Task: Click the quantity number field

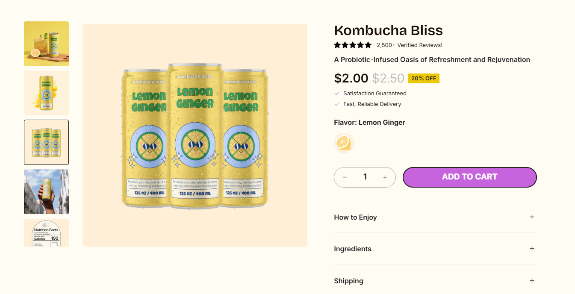Action: click(x=365, y=177)
